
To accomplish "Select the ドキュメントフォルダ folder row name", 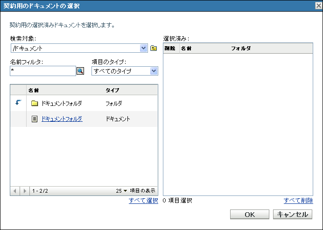I will click(x=62, y=103).
